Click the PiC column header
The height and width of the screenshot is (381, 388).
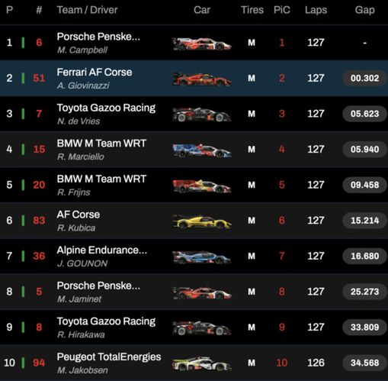pos(282,10)
